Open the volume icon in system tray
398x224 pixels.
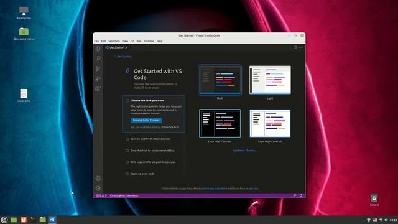(x=386, y=220)
